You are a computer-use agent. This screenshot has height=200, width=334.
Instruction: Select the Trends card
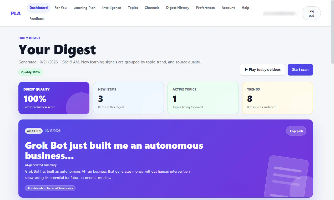point(277,98)
